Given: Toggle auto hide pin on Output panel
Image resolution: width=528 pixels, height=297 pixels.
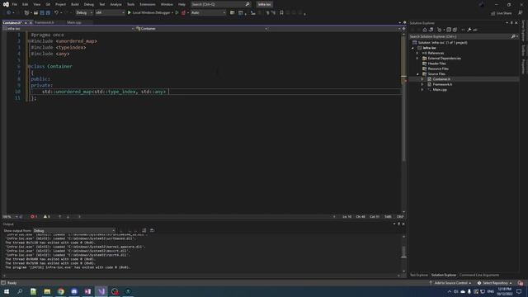Looking at the screenshot, I should (399, 224).
